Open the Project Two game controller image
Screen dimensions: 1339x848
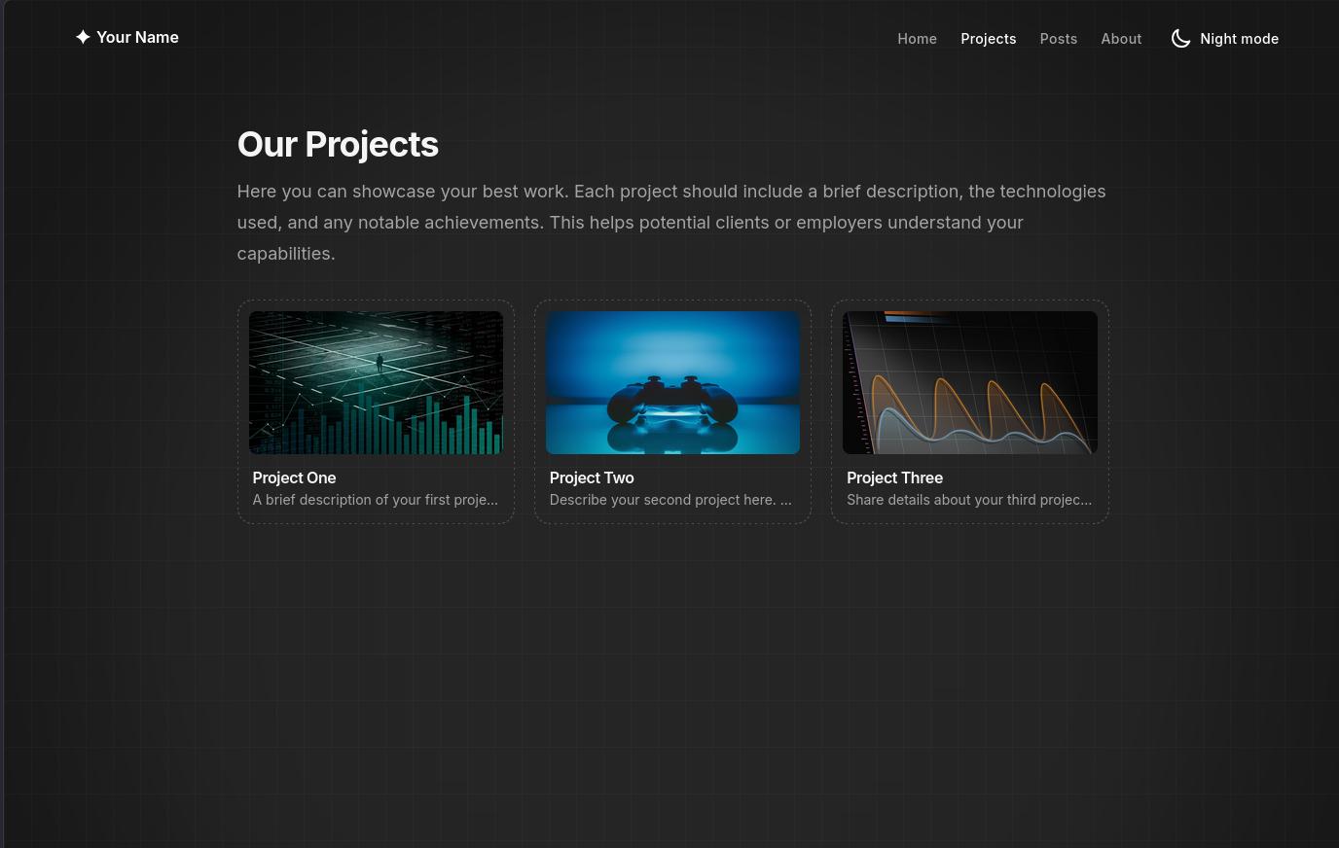click(x=672, y=382)
